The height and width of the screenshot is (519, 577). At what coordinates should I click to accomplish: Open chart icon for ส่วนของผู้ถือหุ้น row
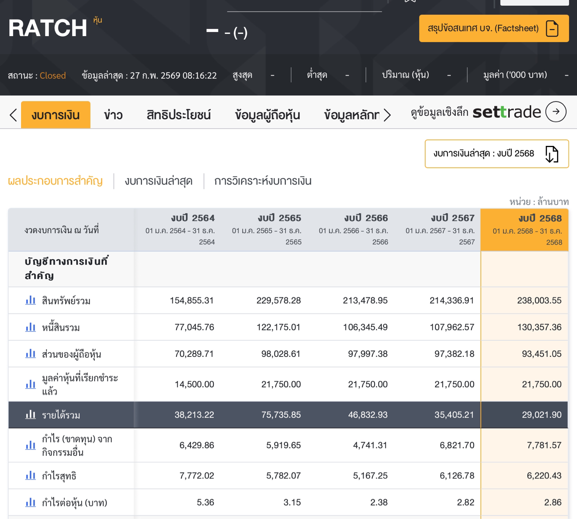(30, 354)
